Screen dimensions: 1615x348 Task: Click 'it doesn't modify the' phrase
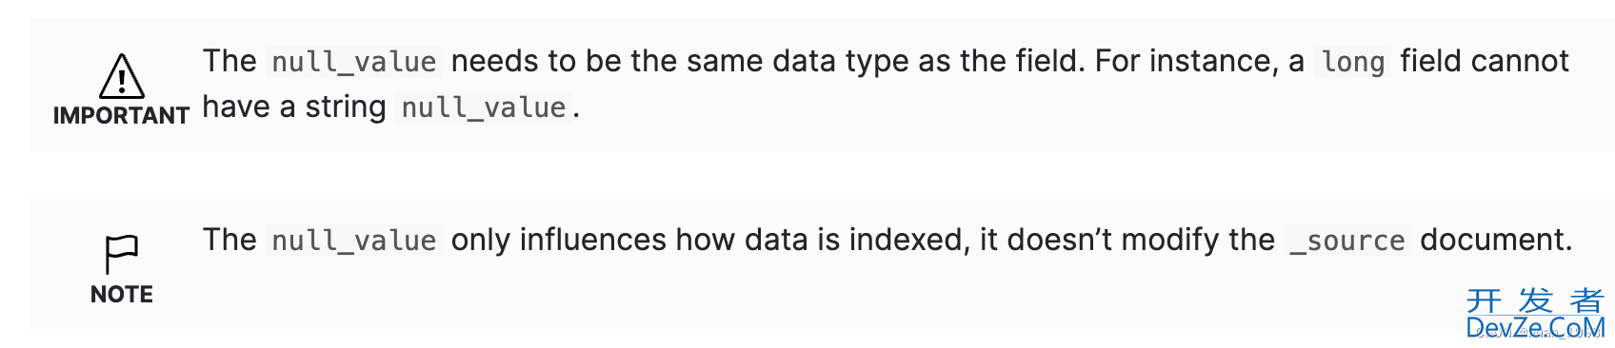[1127, 240]
